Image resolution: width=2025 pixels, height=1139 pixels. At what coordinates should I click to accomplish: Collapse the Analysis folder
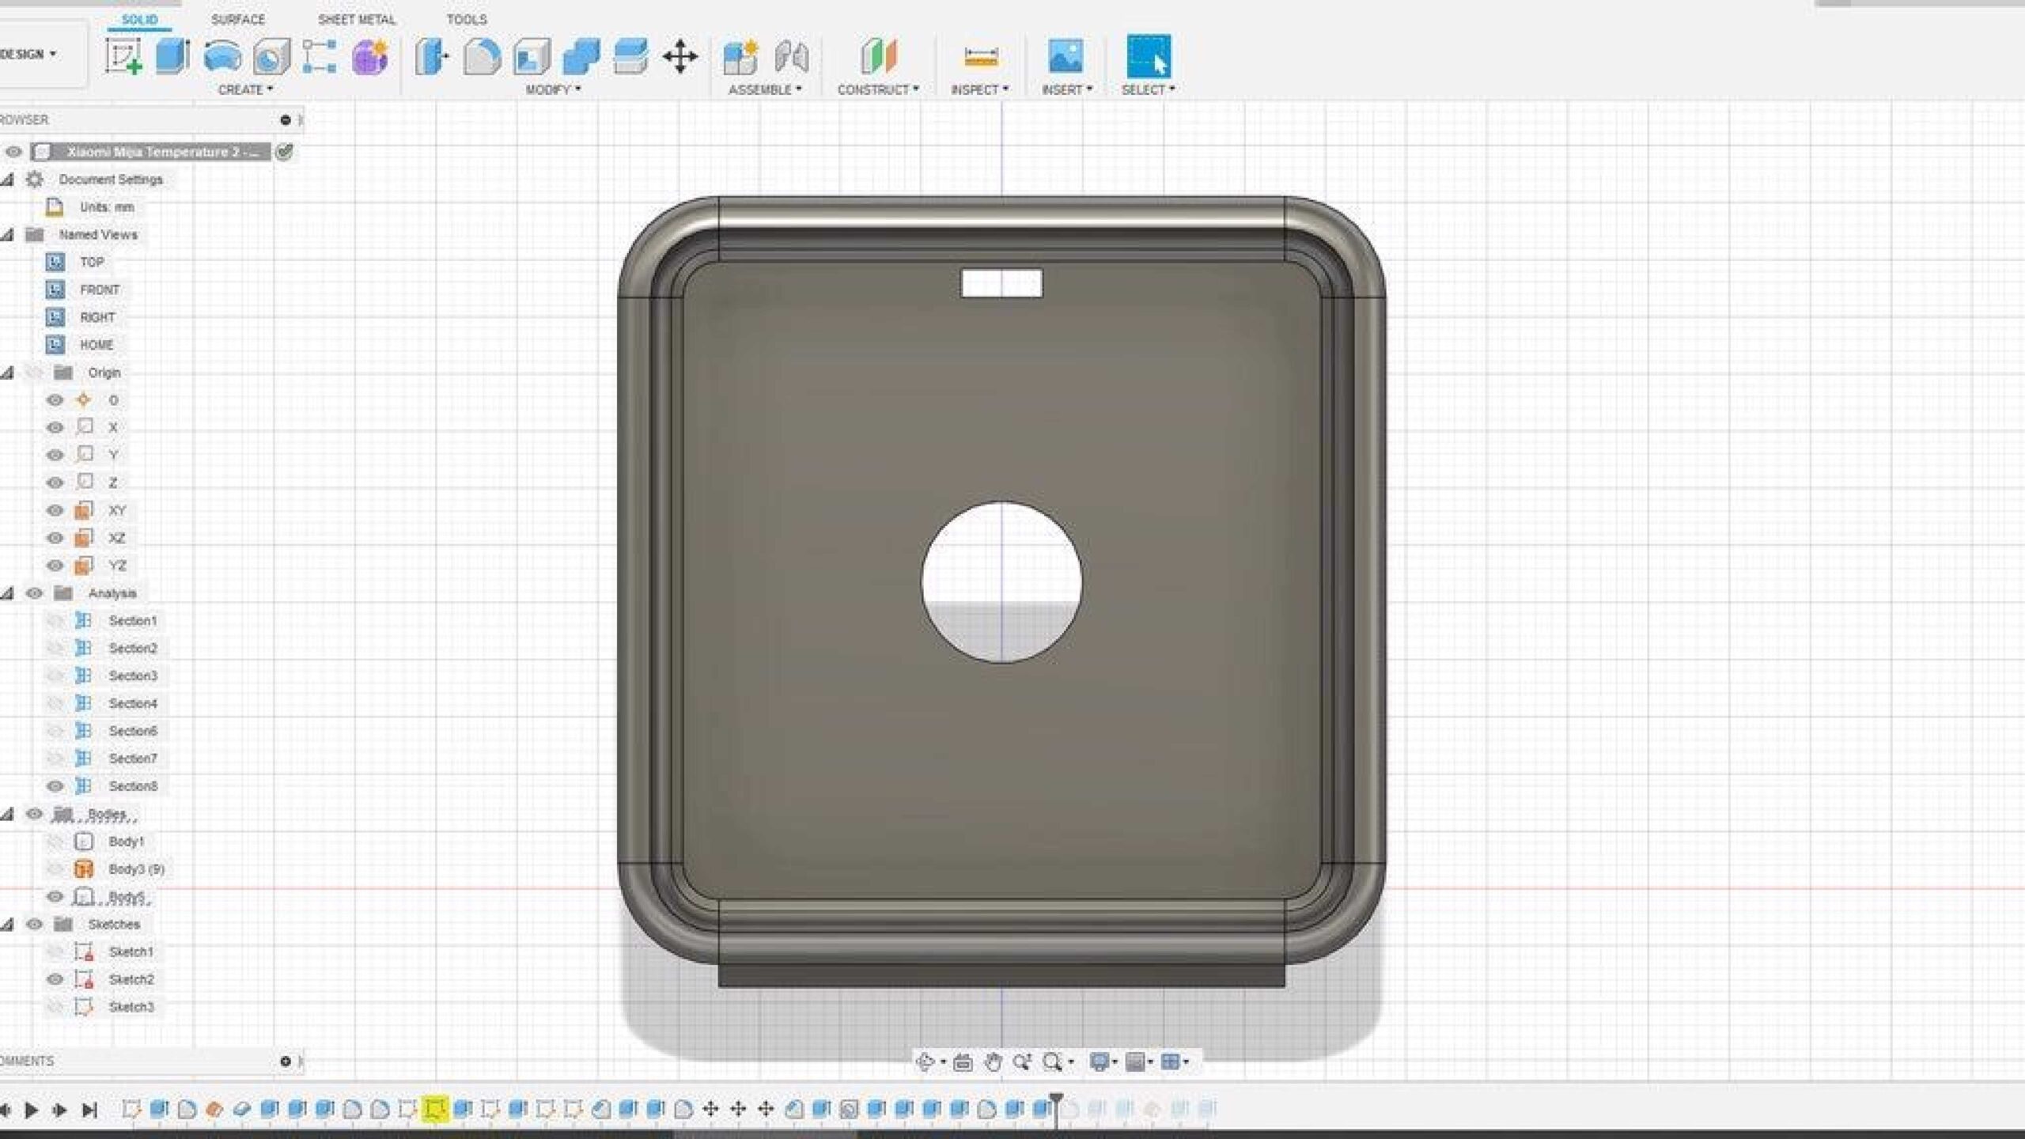(7, 593)
